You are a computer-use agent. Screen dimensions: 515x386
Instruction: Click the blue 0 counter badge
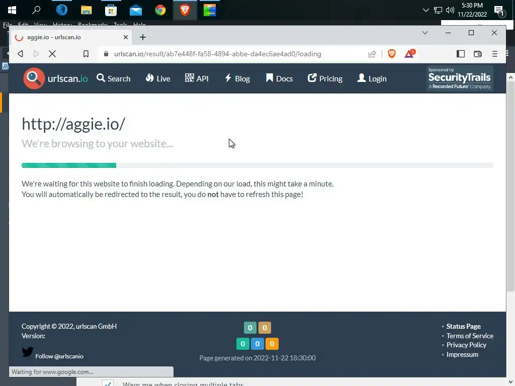click(257, 344)
